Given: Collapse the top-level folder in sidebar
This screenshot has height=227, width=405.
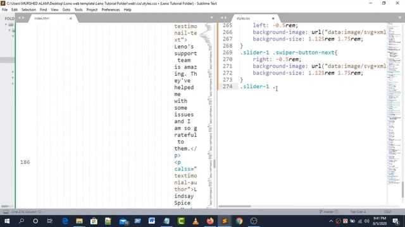Looking at the screenshot, I should tap(6, 25).
